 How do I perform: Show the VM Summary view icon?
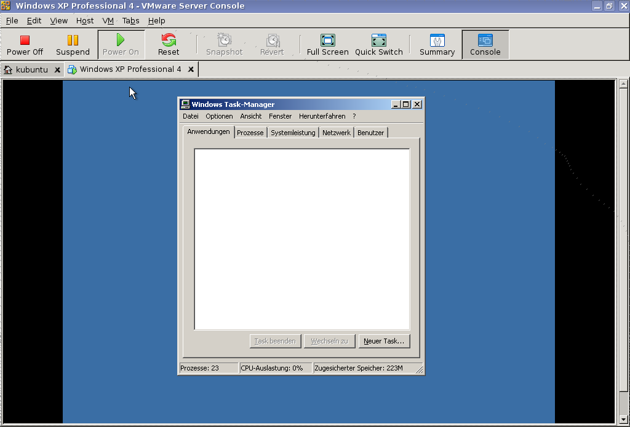coord(437,40)
